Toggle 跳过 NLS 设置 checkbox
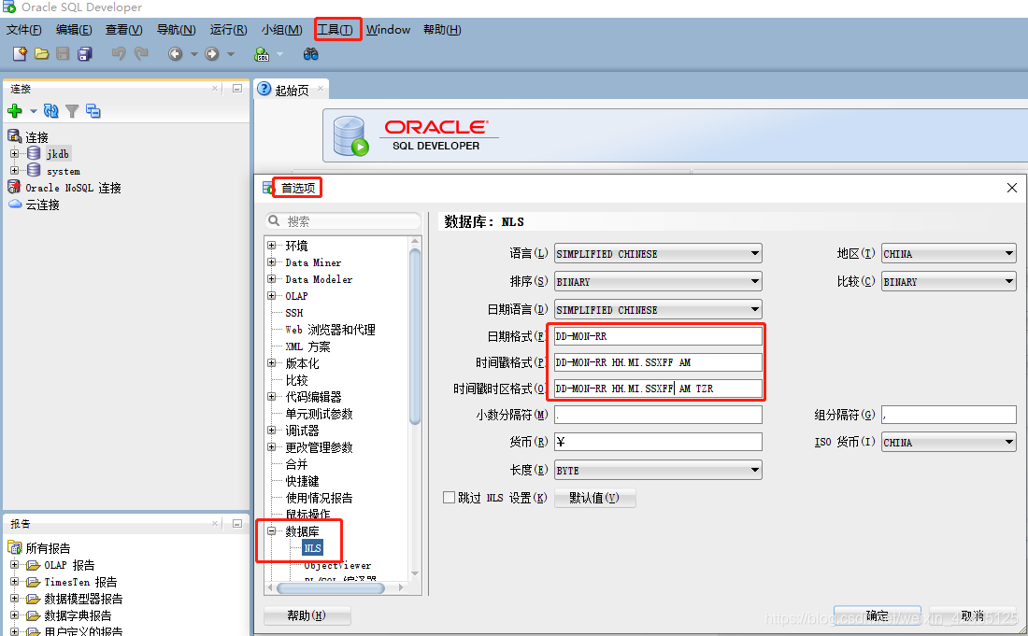Screen dimensions: 1028x636 450,497
